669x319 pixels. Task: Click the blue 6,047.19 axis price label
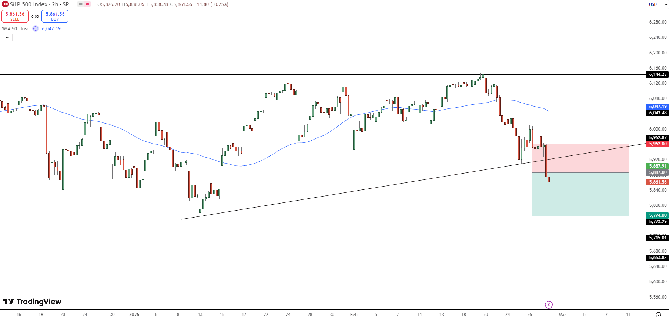coord(658,107)
